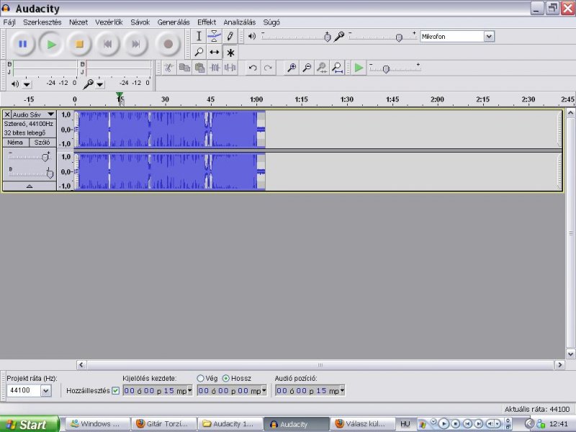576x432 pixels.
Task: Open the Vezérlők menu
Action: point(109,22)
